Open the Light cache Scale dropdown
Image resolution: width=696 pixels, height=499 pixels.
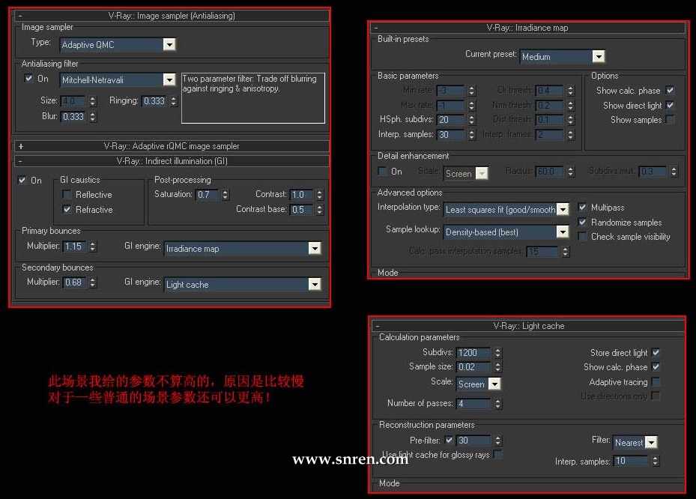(494, 384)
